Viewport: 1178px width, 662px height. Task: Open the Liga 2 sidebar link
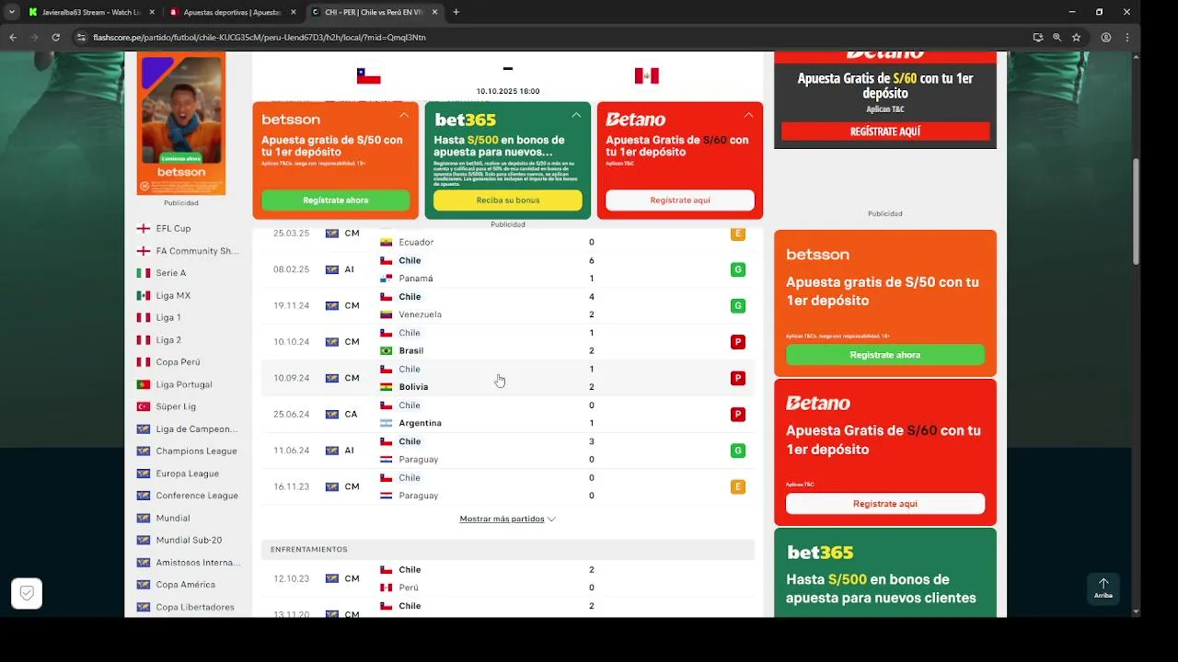click(168, 340)
